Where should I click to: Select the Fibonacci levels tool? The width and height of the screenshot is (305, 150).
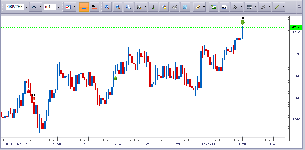pyautogui.click(x=249, y=7)
